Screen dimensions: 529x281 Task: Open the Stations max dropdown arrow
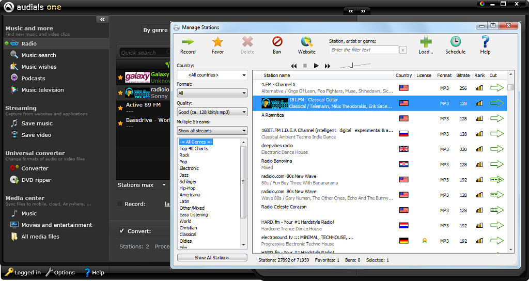click(164, 185)
